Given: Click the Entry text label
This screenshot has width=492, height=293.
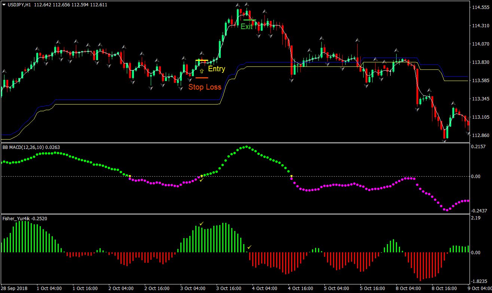Looking at the screenshot, I should tap(217, 69).
